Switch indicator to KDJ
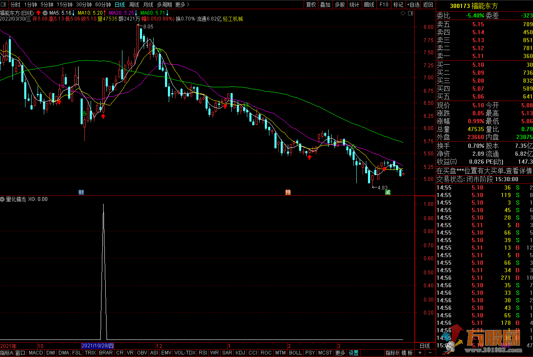The width and height of the screenshot is (533, 357). (x=240, y=353)
